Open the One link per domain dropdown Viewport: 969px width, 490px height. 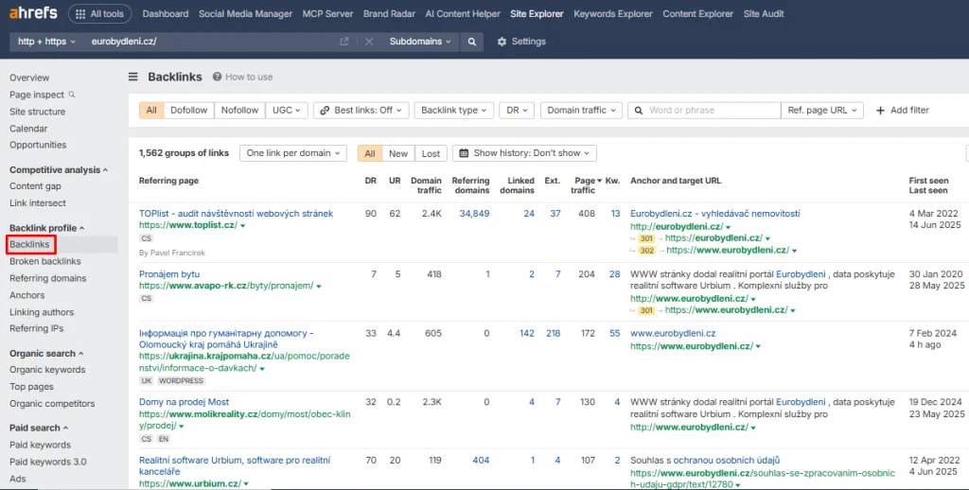293,153
